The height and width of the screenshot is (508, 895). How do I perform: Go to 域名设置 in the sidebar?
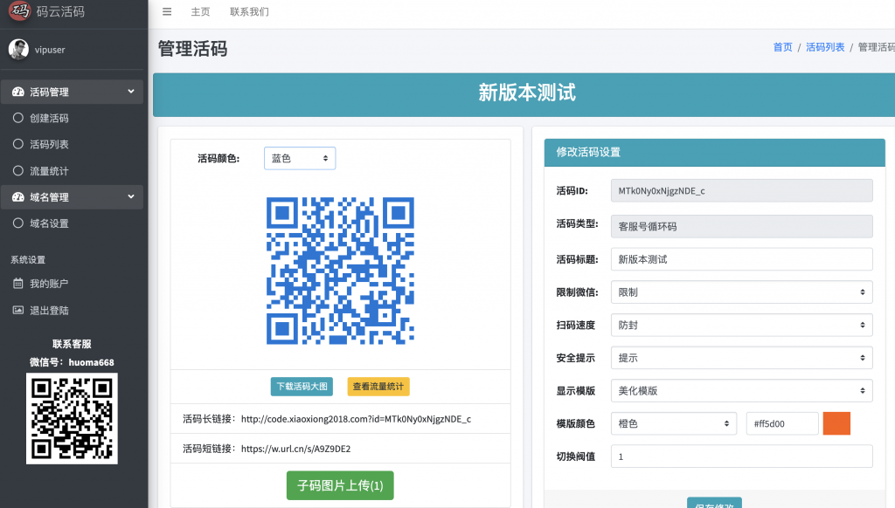[x=49, y=223]
